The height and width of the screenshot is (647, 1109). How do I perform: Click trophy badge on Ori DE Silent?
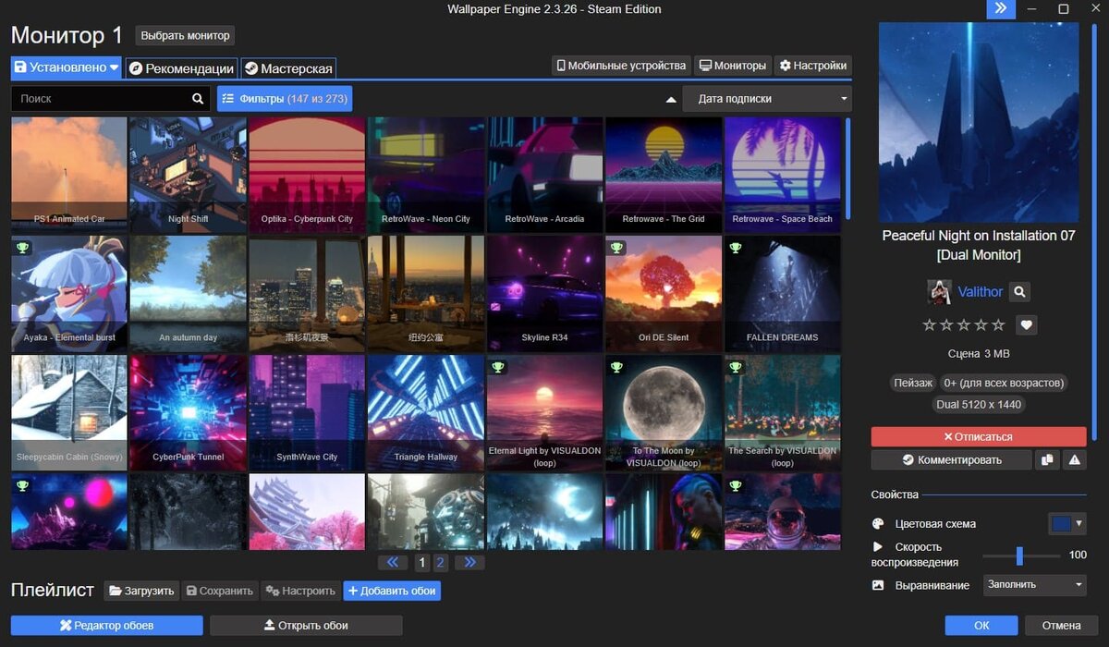[x=616, y=249]
